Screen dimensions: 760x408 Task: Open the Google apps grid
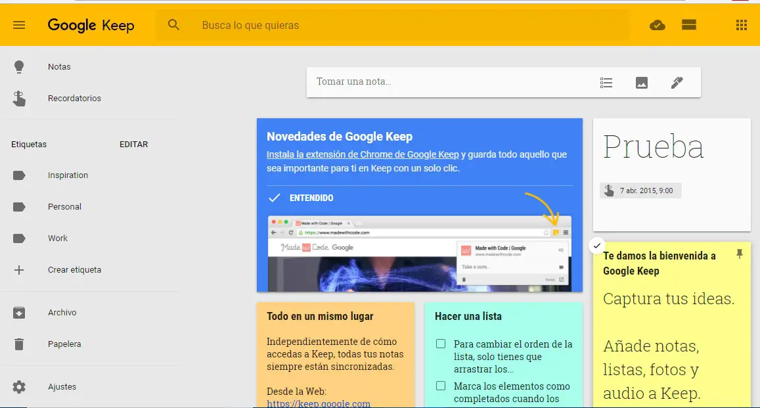741,25
